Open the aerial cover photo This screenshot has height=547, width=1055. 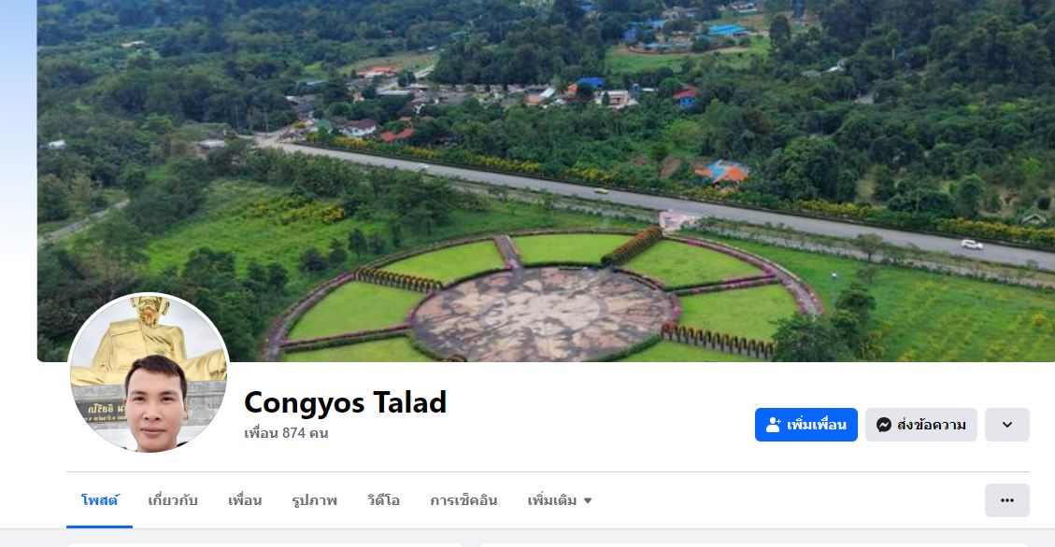(546, 181)
